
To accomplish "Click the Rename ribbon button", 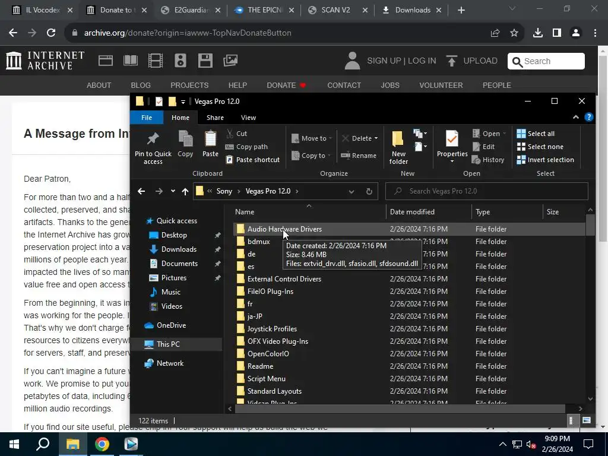I will click(358, 156).
